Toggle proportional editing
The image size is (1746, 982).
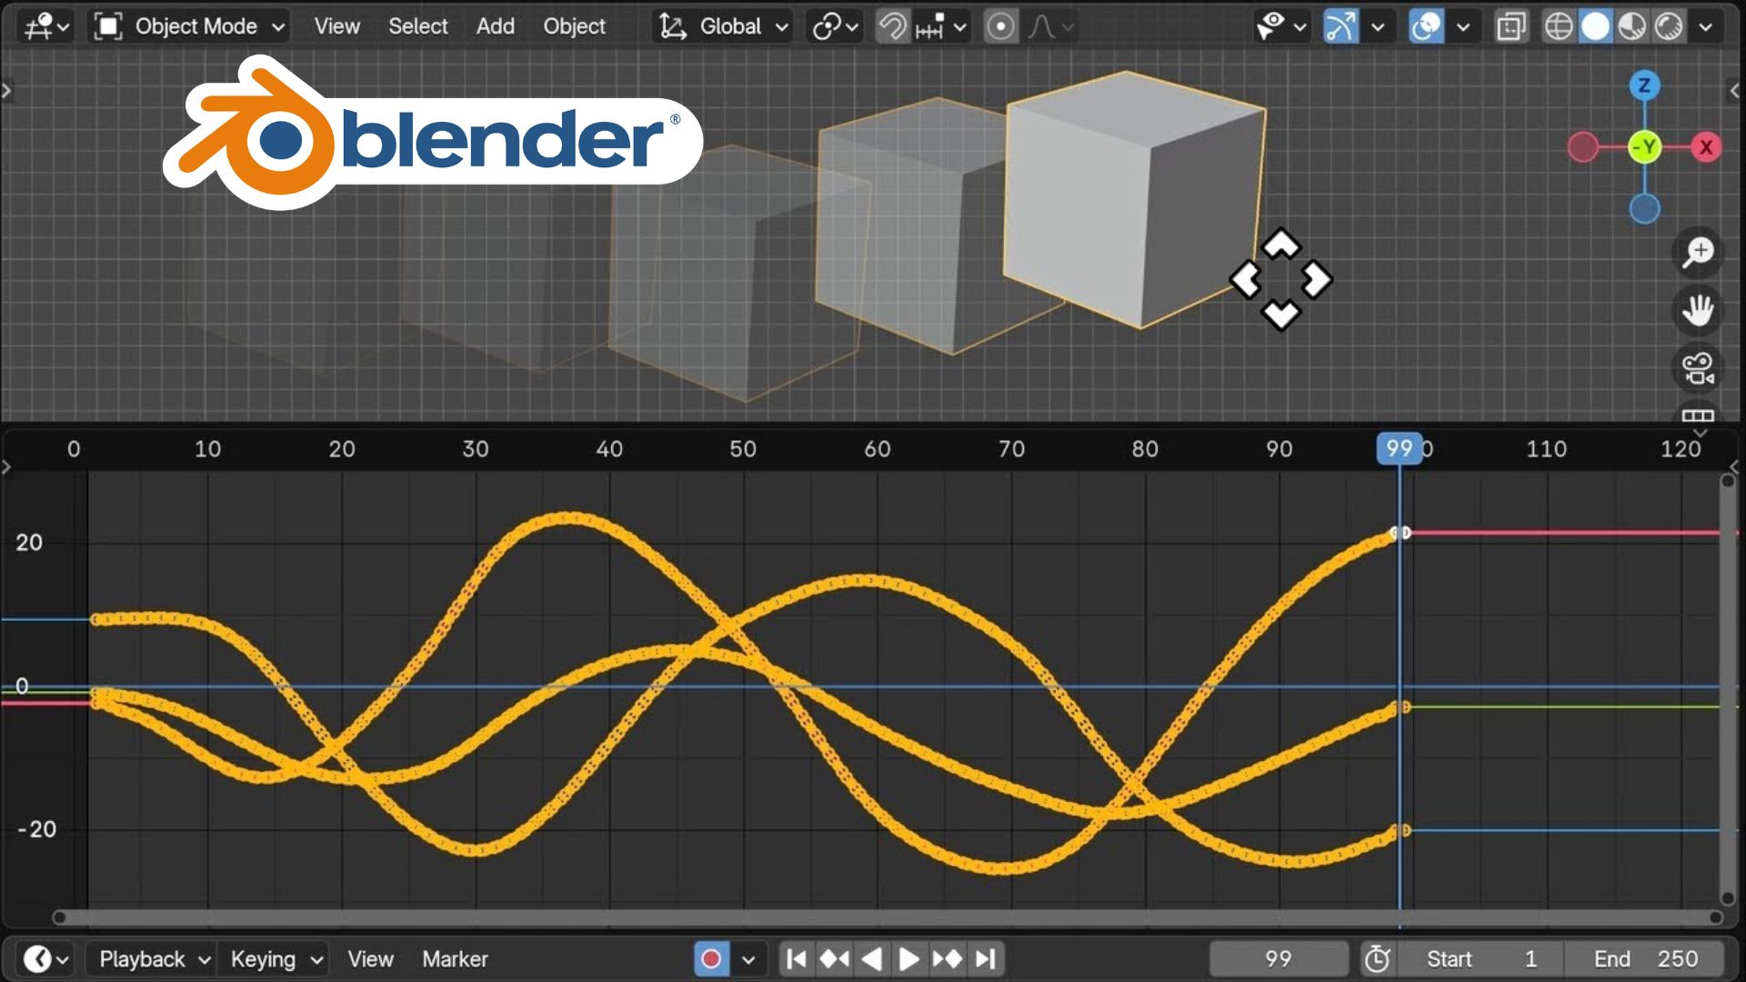[1000, 26]
